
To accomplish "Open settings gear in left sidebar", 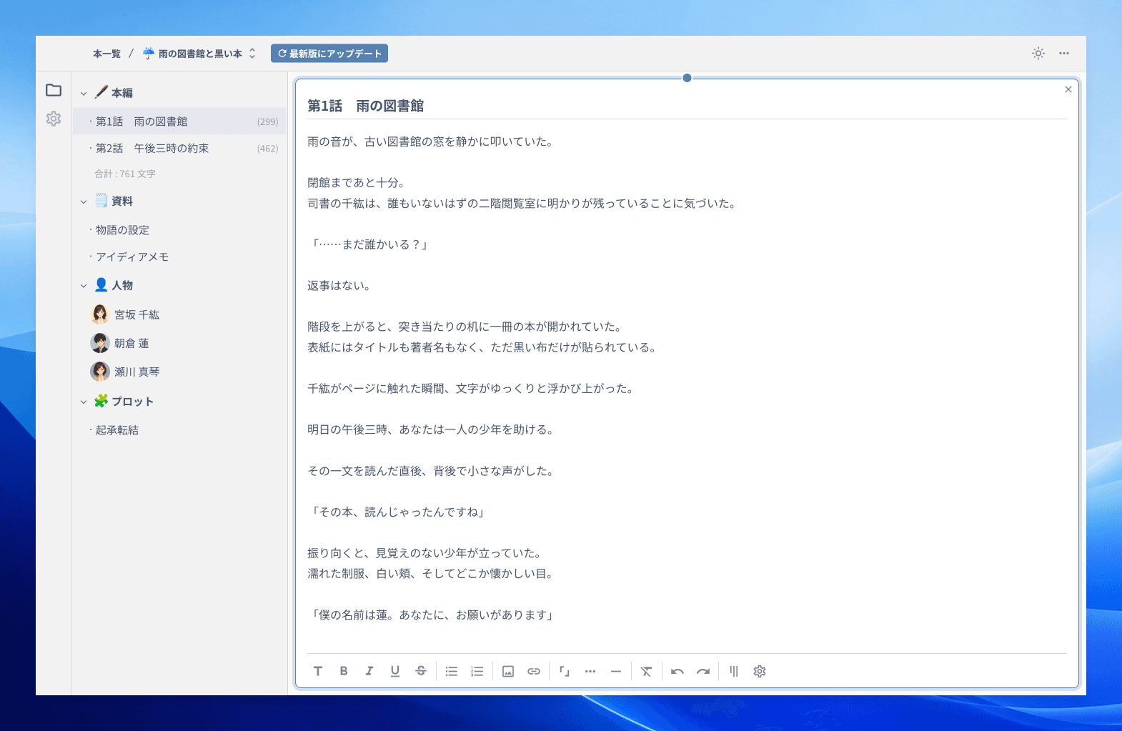I will click(54, 119).
